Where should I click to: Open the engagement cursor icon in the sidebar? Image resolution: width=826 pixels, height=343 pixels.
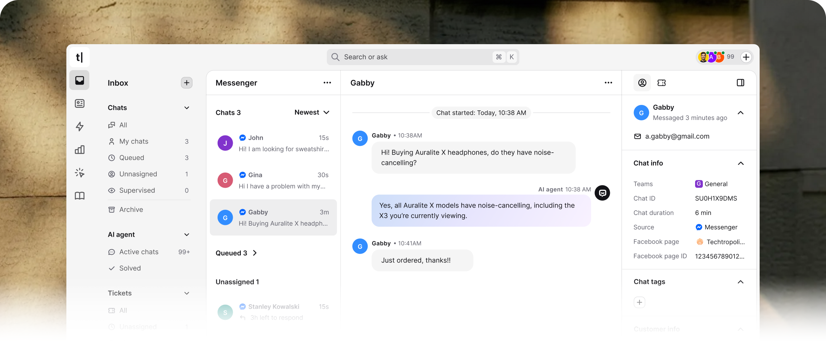[79, 173]
